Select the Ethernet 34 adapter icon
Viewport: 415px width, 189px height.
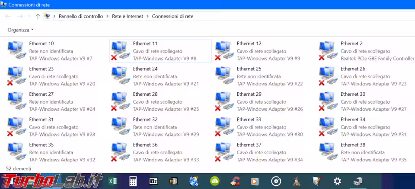click(x=328, y=127)
